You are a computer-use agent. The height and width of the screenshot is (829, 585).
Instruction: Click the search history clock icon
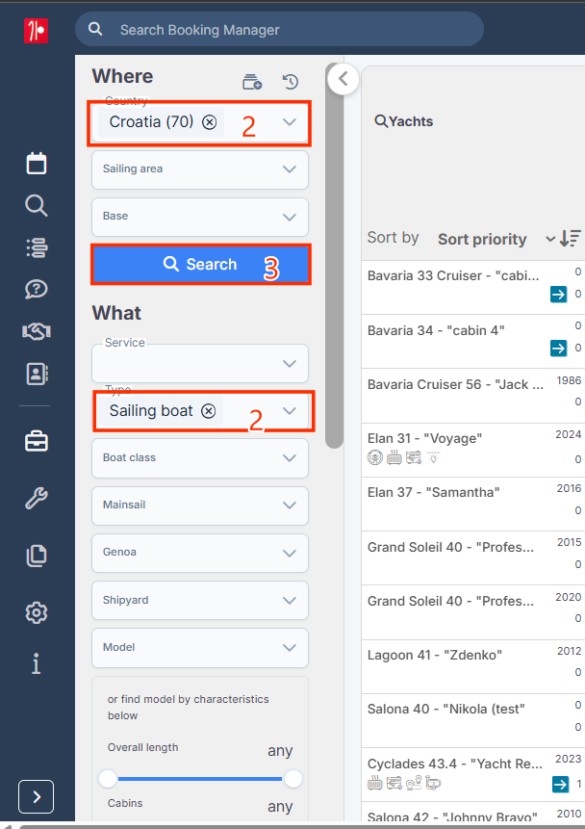tap(291, 82)
